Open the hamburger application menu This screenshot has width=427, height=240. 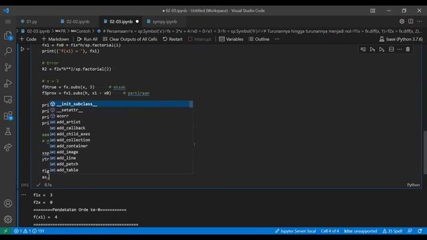pyautogui.click(x=8, y=21)
